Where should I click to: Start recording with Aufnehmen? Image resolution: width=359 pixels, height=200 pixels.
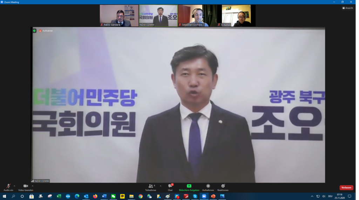pyautogui.click(x=208, y=187)
